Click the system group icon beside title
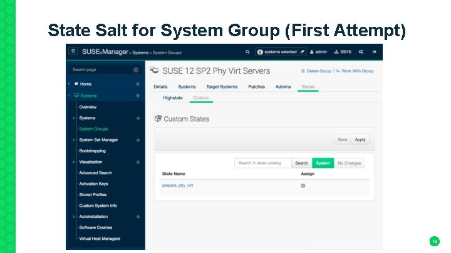Screen dimensions: 451x253 [x=154, y=71]
